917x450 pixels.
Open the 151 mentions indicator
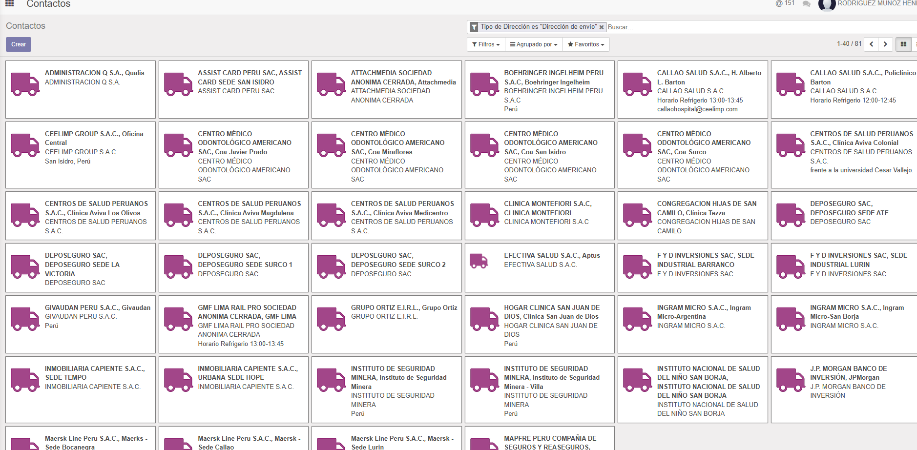click(x=785, y=3)
